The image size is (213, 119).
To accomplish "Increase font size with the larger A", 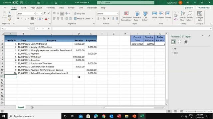I will tap(45, 14).
